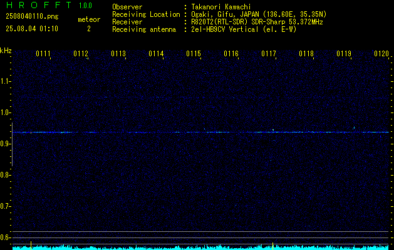The height and width of the screenshot is (250, 394).
Task: Select the version number 1.0.0
Action: pyautogui.click(x=85, y=5)
